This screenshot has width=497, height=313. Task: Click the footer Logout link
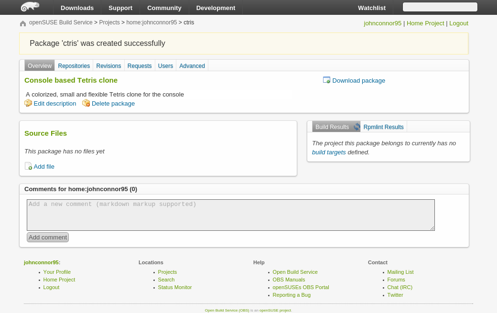click(x=51, y=287)
